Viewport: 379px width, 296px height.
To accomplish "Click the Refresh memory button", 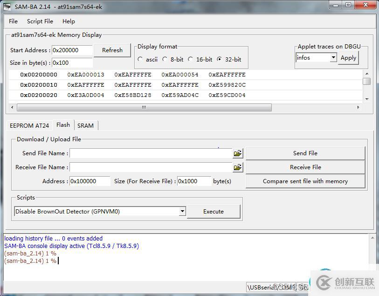I will coord(112,50).
